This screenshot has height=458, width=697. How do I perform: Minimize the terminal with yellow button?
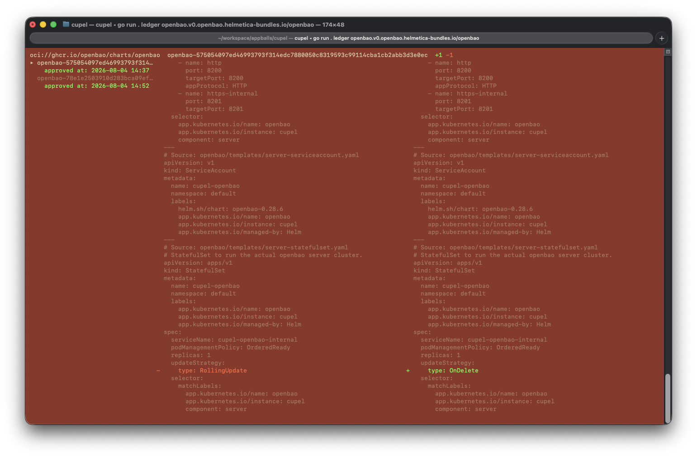pos(43,24)
